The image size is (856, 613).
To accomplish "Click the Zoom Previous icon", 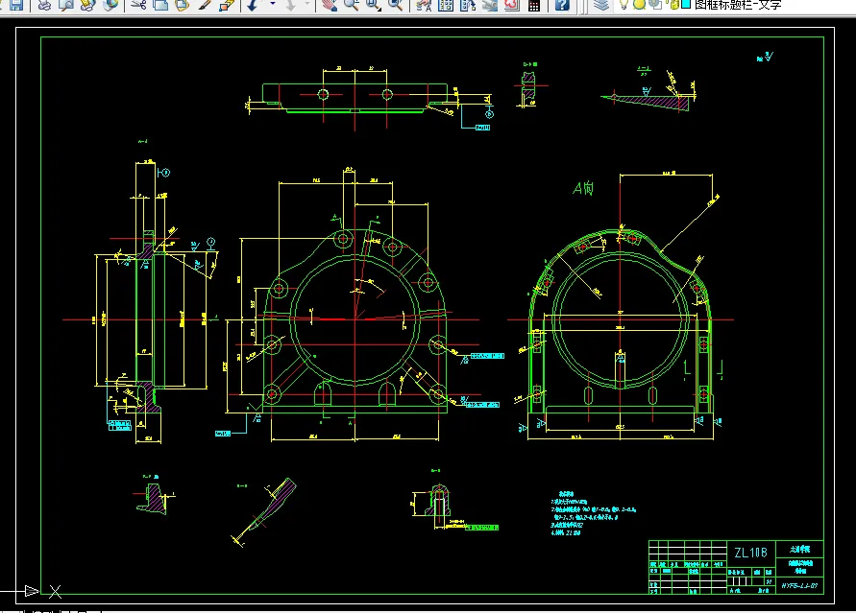I will coord(395,5).
